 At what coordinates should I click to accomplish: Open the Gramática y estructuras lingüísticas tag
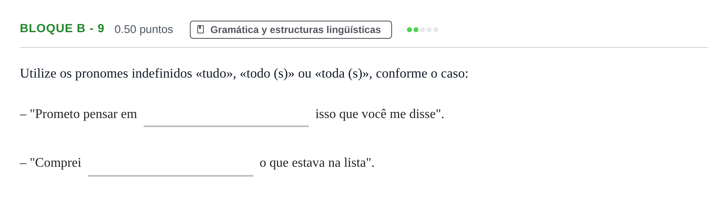coord(291,30)
